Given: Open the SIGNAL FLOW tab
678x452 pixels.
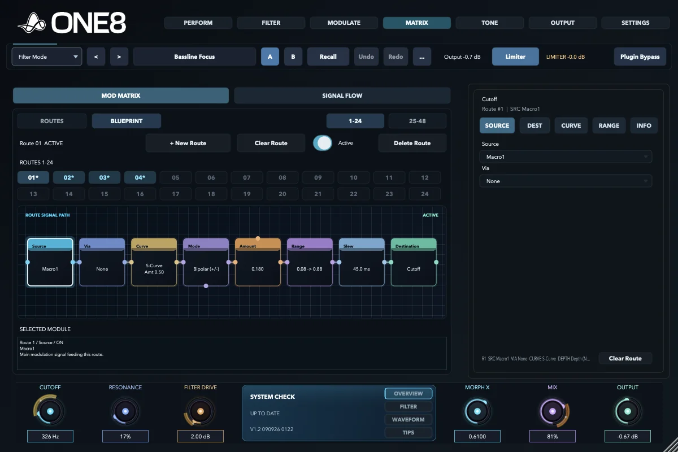Looking at the screenshot, I should point(342,95).
